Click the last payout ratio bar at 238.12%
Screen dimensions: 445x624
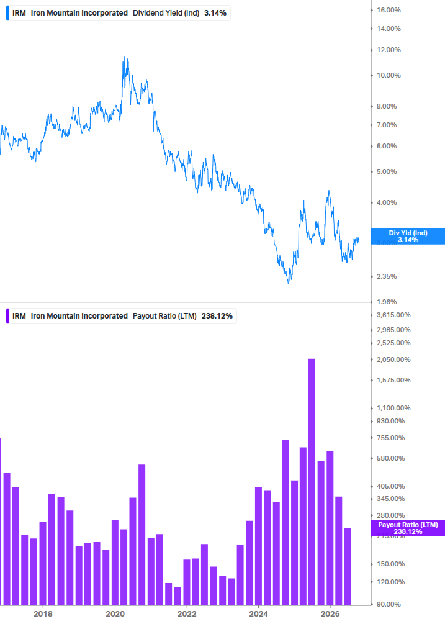point(348,567)
